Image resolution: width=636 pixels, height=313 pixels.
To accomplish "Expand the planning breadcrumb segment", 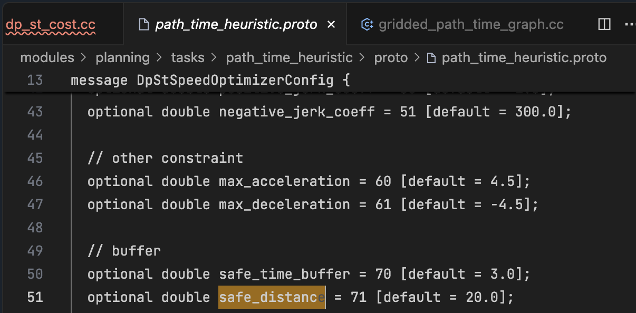I will [122, 57].
